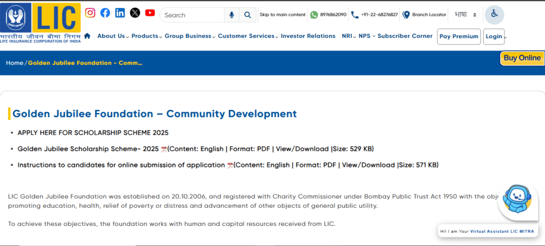The height and width of the screenshot is (246, 545).
Task: Open accessibility options wheelchair icon
Action: click(x=494, y=14)
